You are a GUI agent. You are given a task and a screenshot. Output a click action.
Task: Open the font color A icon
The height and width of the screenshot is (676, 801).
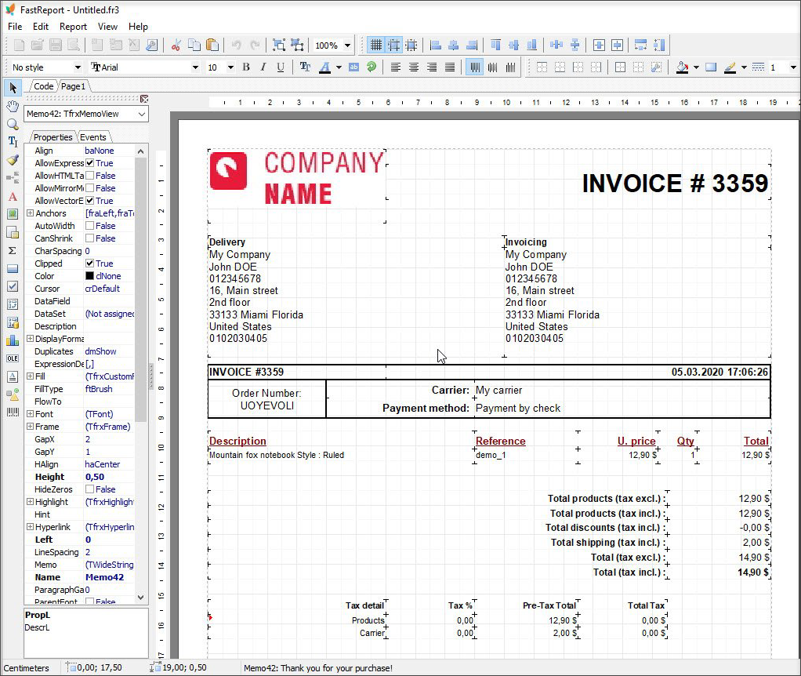pos(325,67)
